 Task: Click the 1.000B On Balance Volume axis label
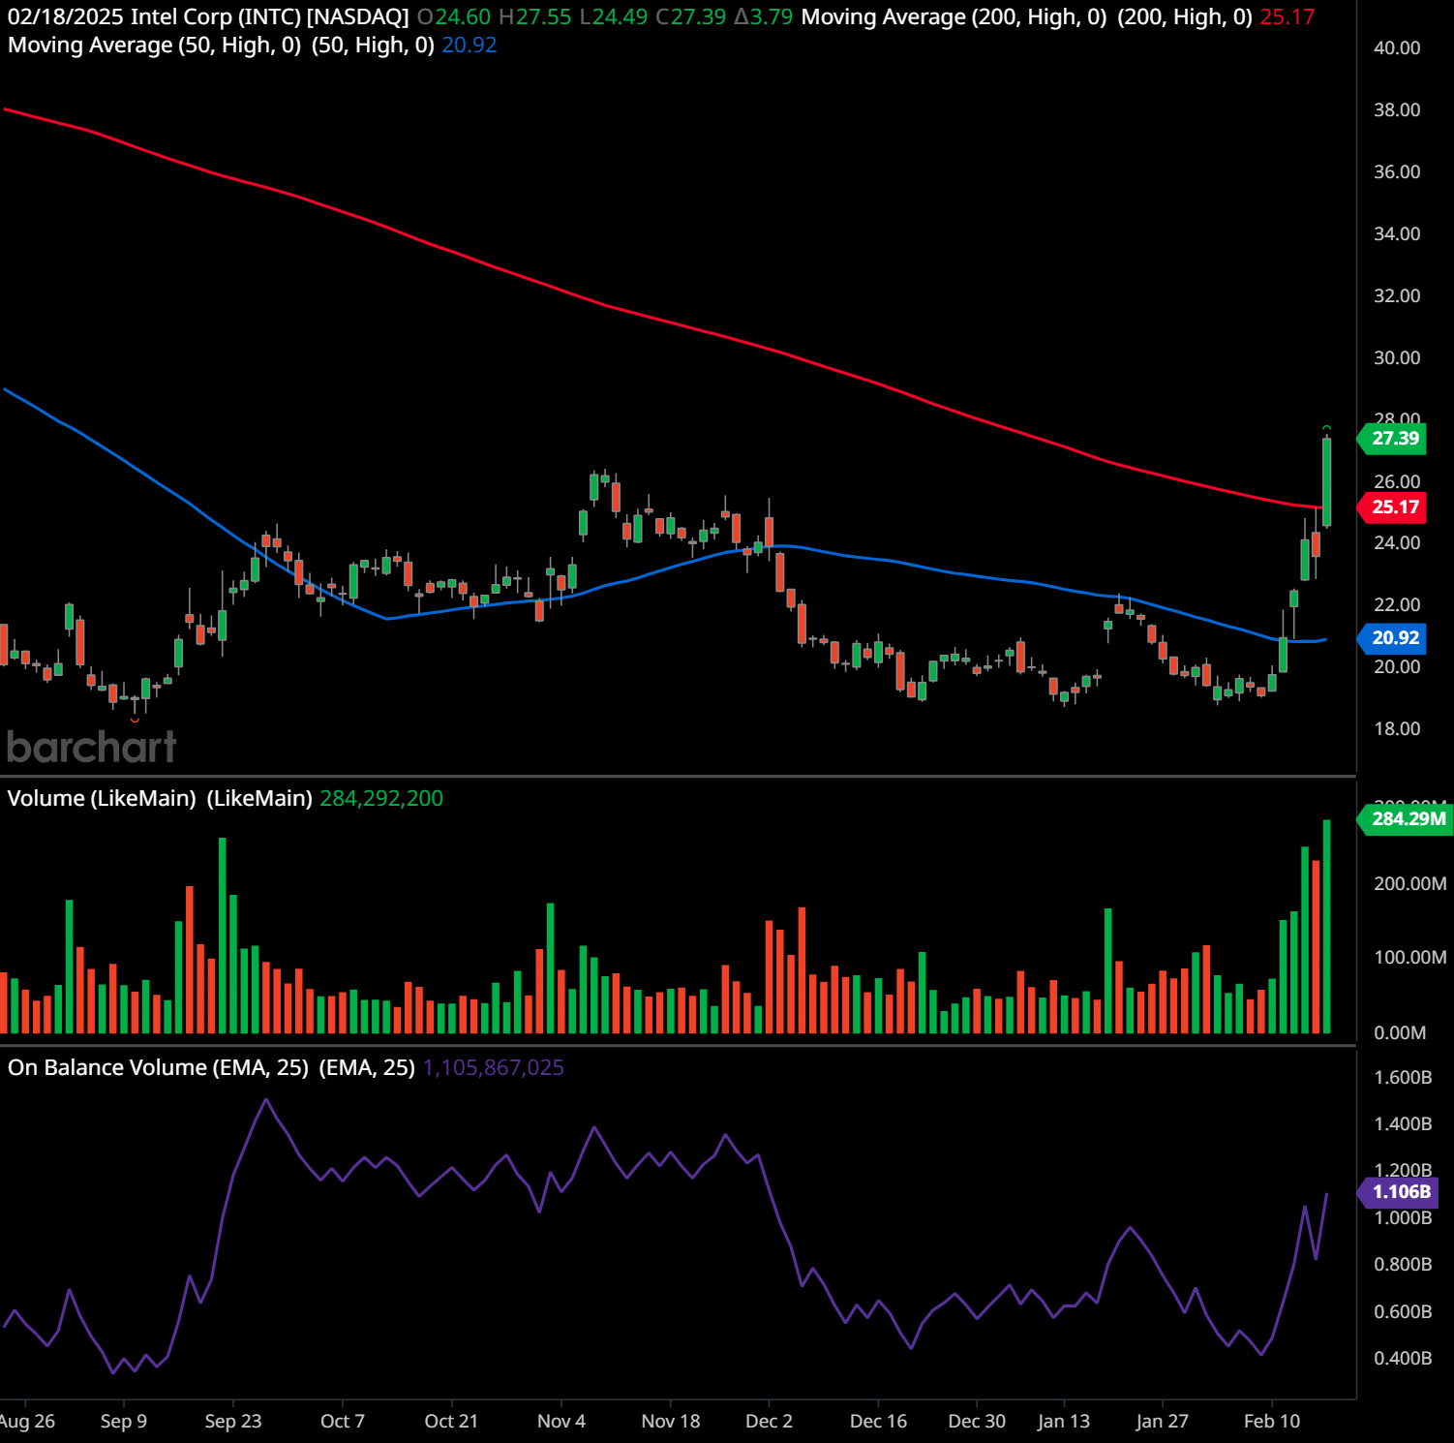click(1403, 1218)
